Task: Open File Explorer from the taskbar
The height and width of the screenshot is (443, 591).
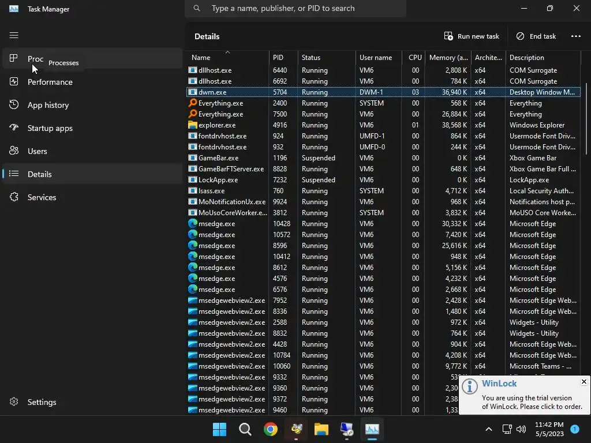Action: 321,429
